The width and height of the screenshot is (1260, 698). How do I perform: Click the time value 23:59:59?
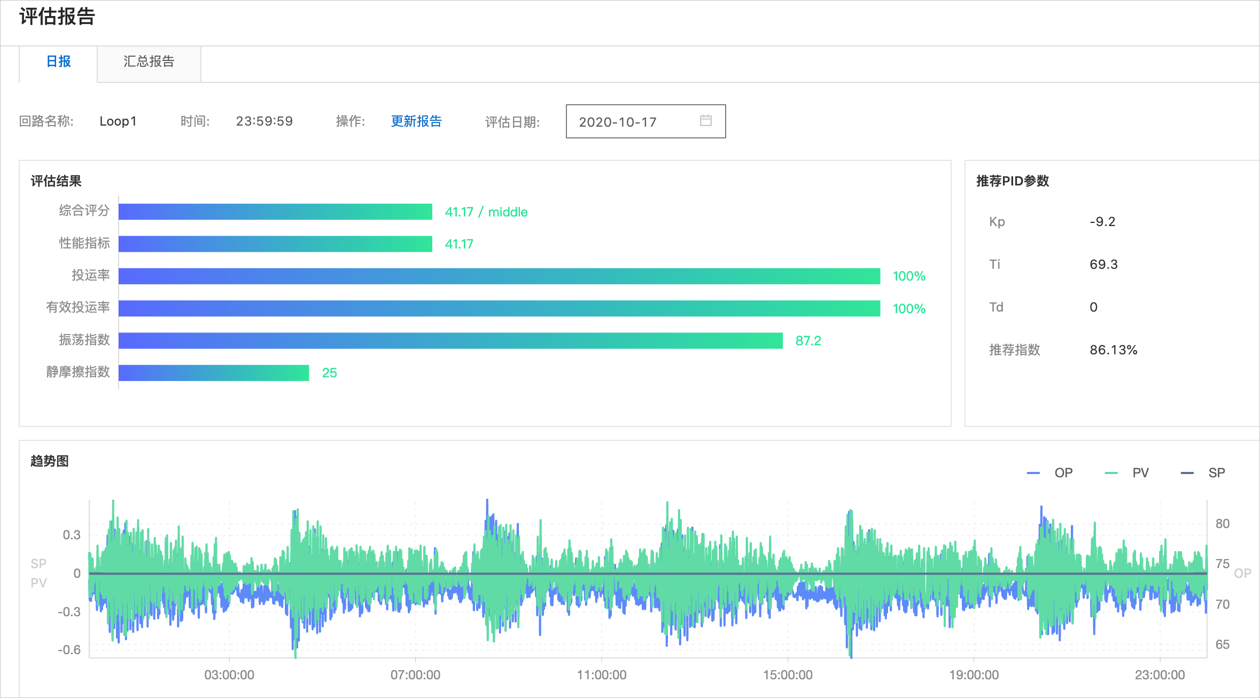coord(265,121)
